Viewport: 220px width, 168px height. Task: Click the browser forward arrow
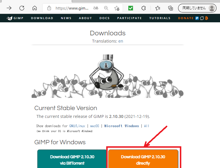point(9,8)
